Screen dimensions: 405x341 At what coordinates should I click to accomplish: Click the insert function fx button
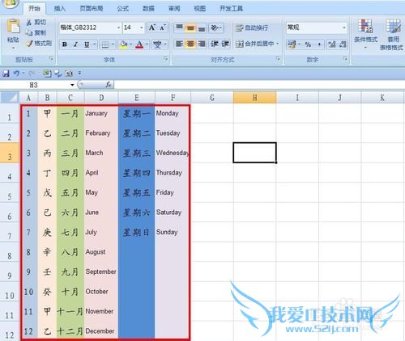pos(109,85)
